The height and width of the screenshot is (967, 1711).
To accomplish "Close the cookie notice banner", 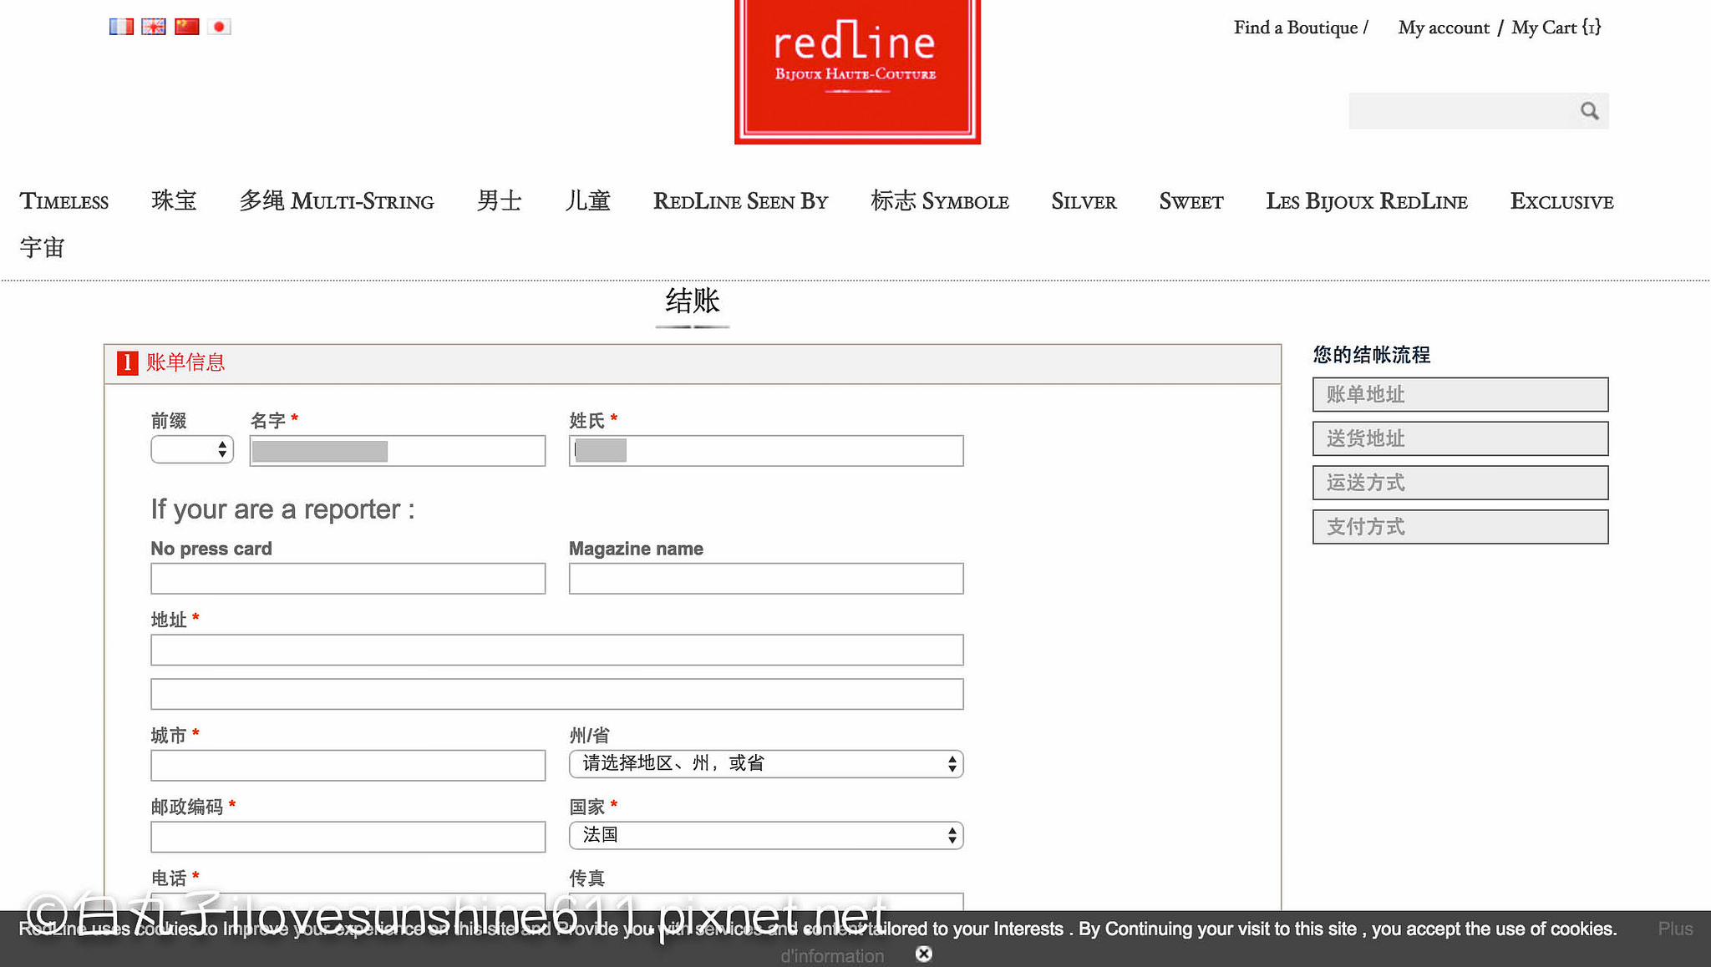I will click(x=923, y=954).
